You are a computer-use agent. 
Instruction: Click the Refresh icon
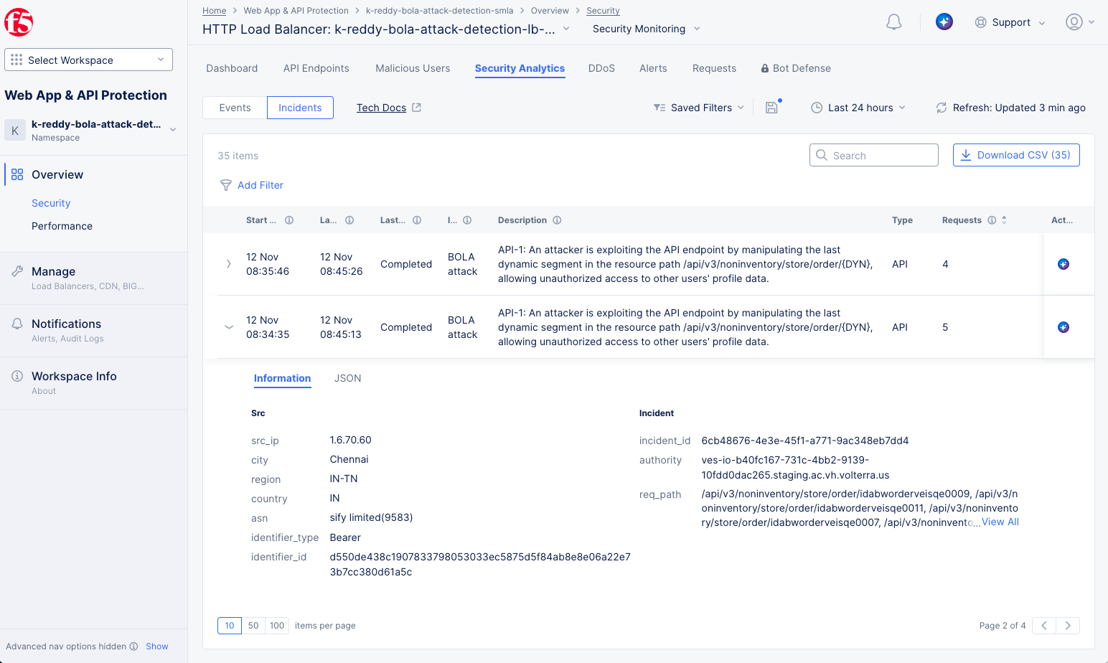(x=941, y=108)
